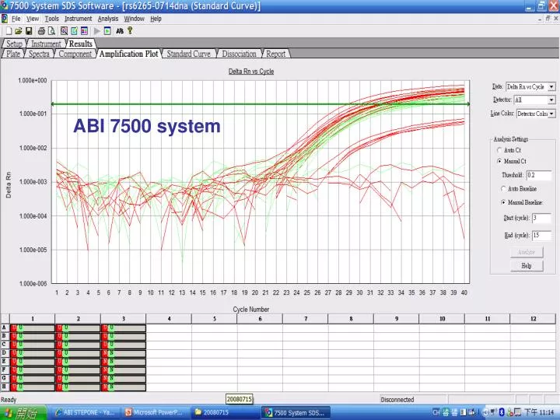This screenshot has width=560, height=420.
Task: Click the Print Preview toolbar icon
Action: (51, 31)
